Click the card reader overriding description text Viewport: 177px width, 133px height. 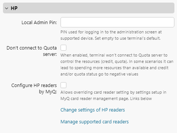tap(117, 92)
